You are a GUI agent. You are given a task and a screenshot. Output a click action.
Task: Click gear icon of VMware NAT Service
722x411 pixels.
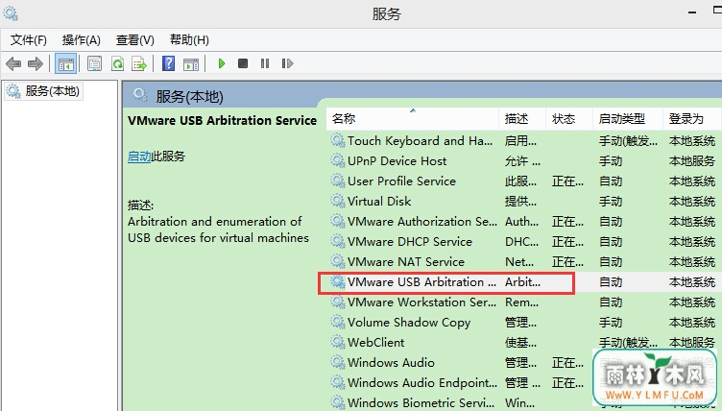pyautogui.click(x=338, y=262)
